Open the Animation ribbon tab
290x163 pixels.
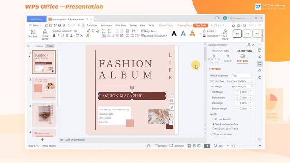tap(106, 25)
